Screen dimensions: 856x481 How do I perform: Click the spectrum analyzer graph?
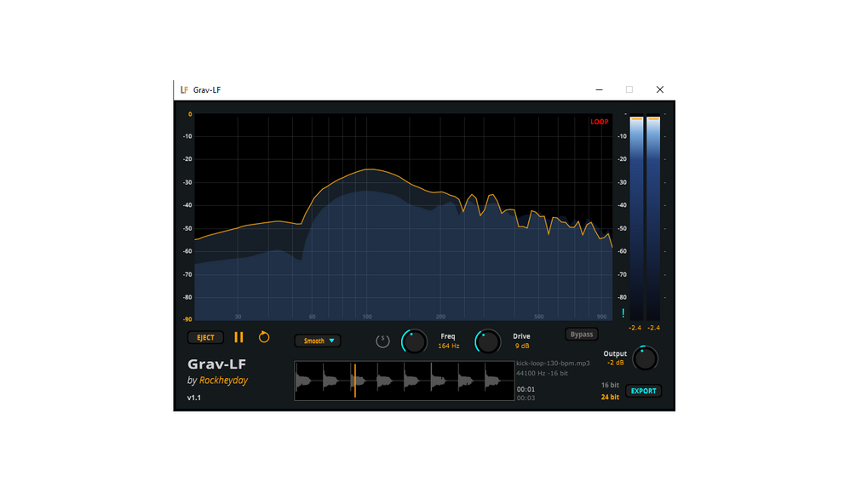404,217
